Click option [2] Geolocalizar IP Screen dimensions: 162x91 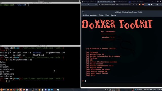[95, 54]
